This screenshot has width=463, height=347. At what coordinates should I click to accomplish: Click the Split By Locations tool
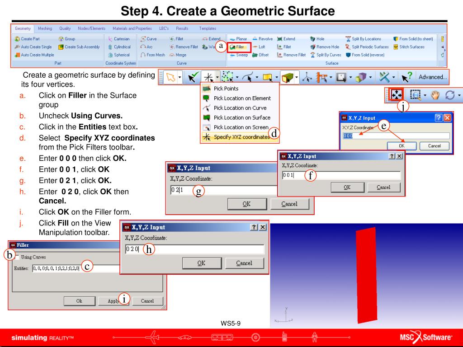pyautogui.click(x=363, y=39)
